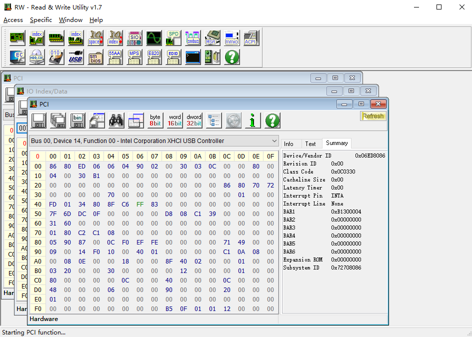Open the Super IO (SIO) tool
The image size is (472, 337).
pyautogui.click(x=134, y=38)
